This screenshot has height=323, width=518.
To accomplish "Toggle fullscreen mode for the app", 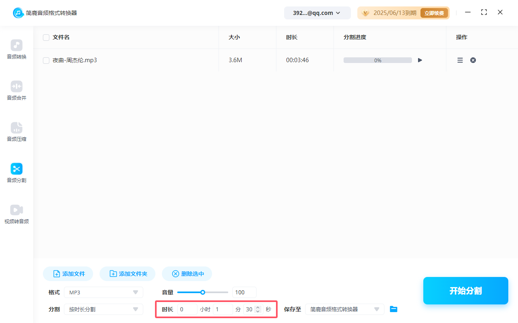I will 484,12.
